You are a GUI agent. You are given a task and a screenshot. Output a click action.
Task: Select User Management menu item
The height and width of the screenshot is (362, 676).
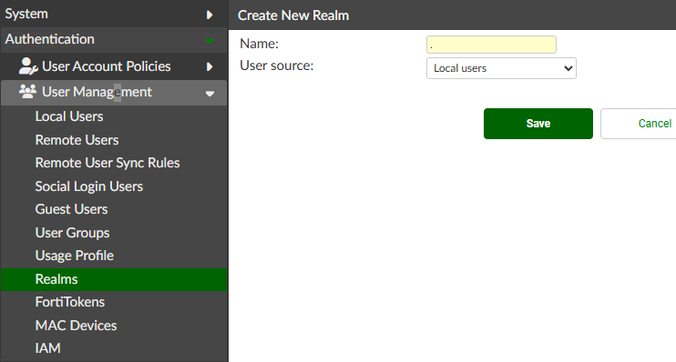(x=114, y=92)
